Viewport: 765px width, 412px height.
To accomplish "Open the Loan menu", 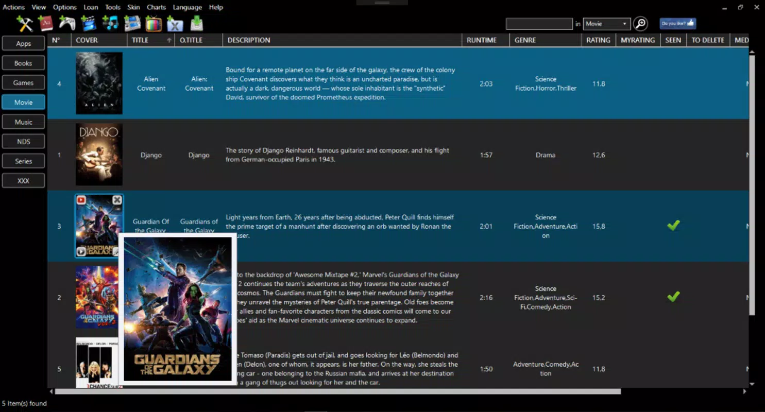I will tap(91, 7).
